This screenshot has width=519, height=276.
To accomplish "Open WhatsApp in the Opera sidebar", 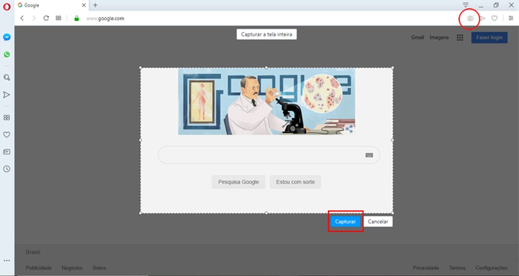I will (x=7, y=55).
